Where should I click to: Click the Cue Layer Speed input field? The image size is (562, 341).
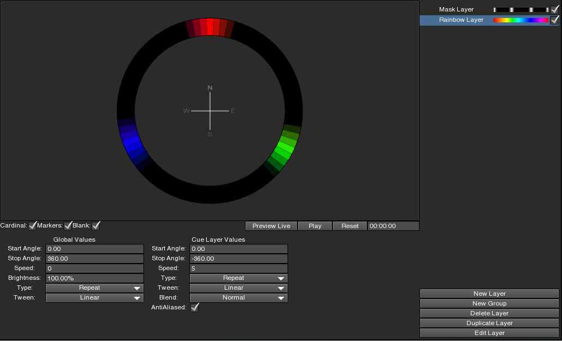238,268
